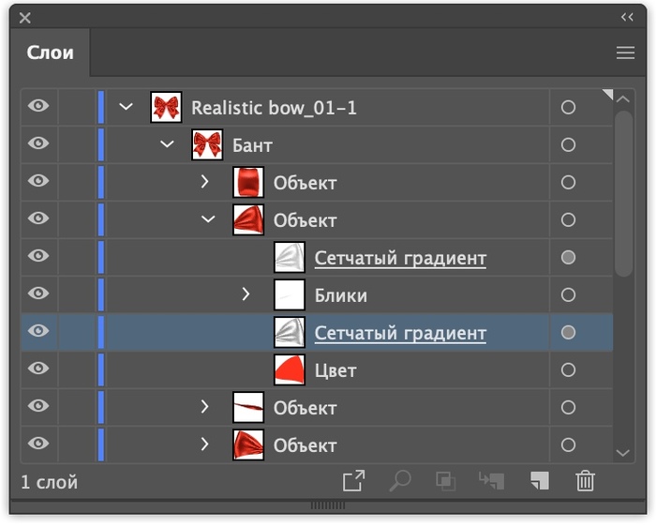Click the Locate Object magnifier icon
Image resolution: width=656 pixels, height=527 pixels.
(x=400, y=481)
